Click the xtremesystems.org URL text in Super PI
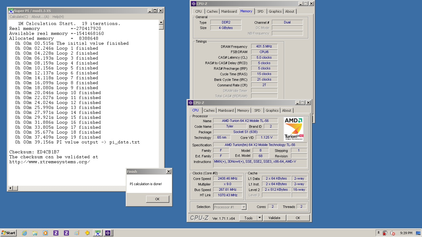Image resolution: width=422 pixels, height=237 pixels. pos(50,162)
